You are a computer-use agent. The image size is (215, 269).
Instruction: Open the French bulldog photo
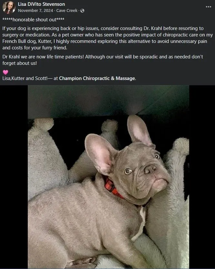click(x=108, y=177)
